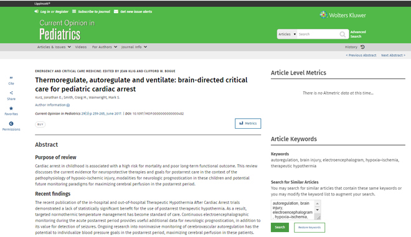Click the bar chart icon in Metrics button
This screenshot has height=237, width=411.
pos(241,123)
